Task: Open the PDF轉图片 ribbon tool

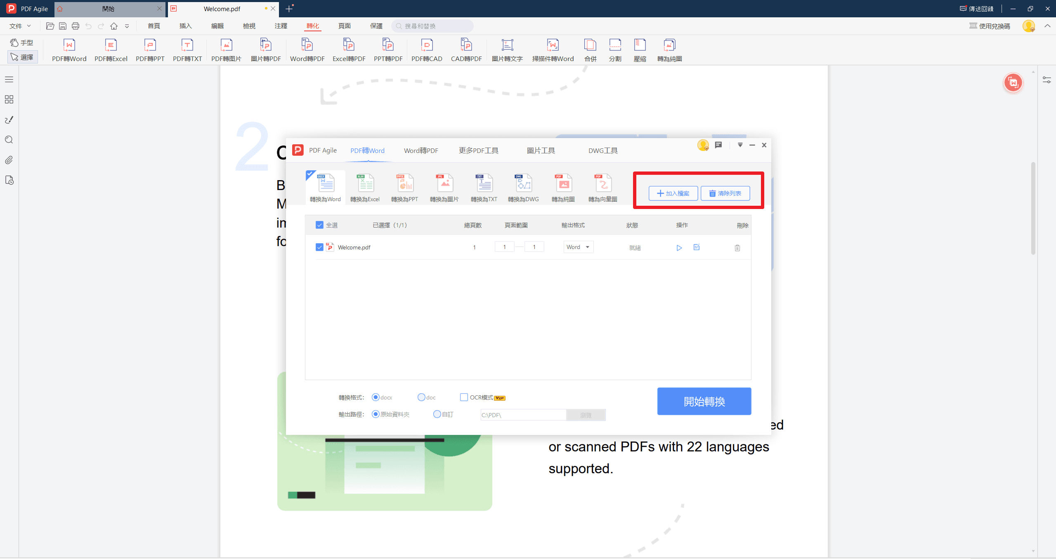Action: [226, 50]
